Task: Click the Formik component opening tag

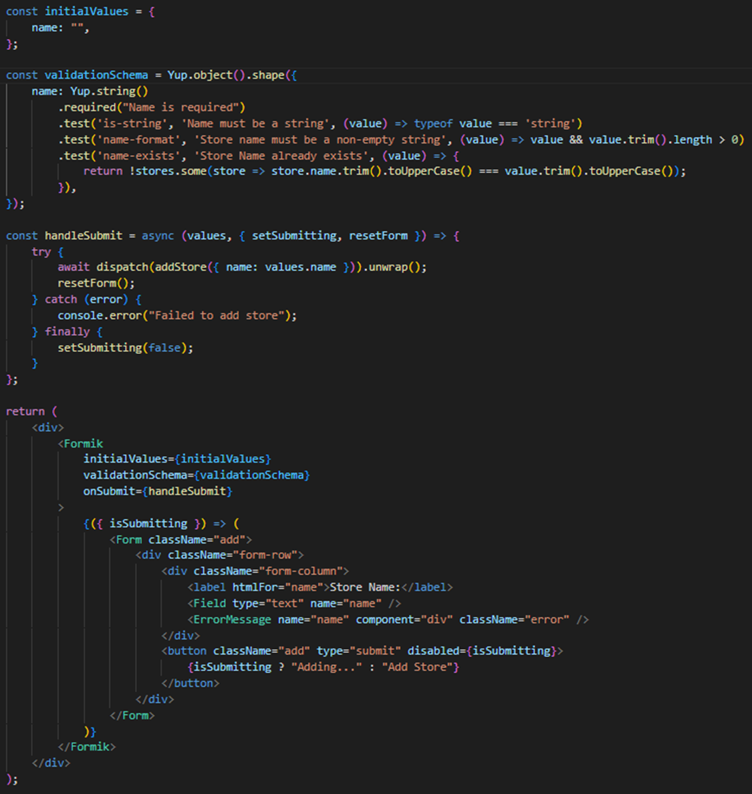Action: [x=82, y=443]
